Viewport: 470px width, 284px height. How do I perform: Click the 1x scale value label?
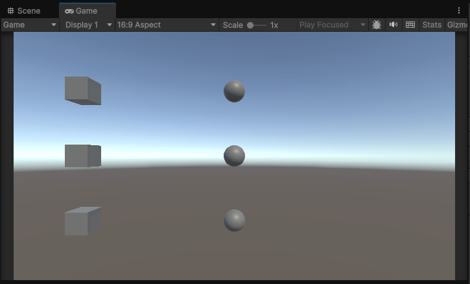click(x=274, y=25)
